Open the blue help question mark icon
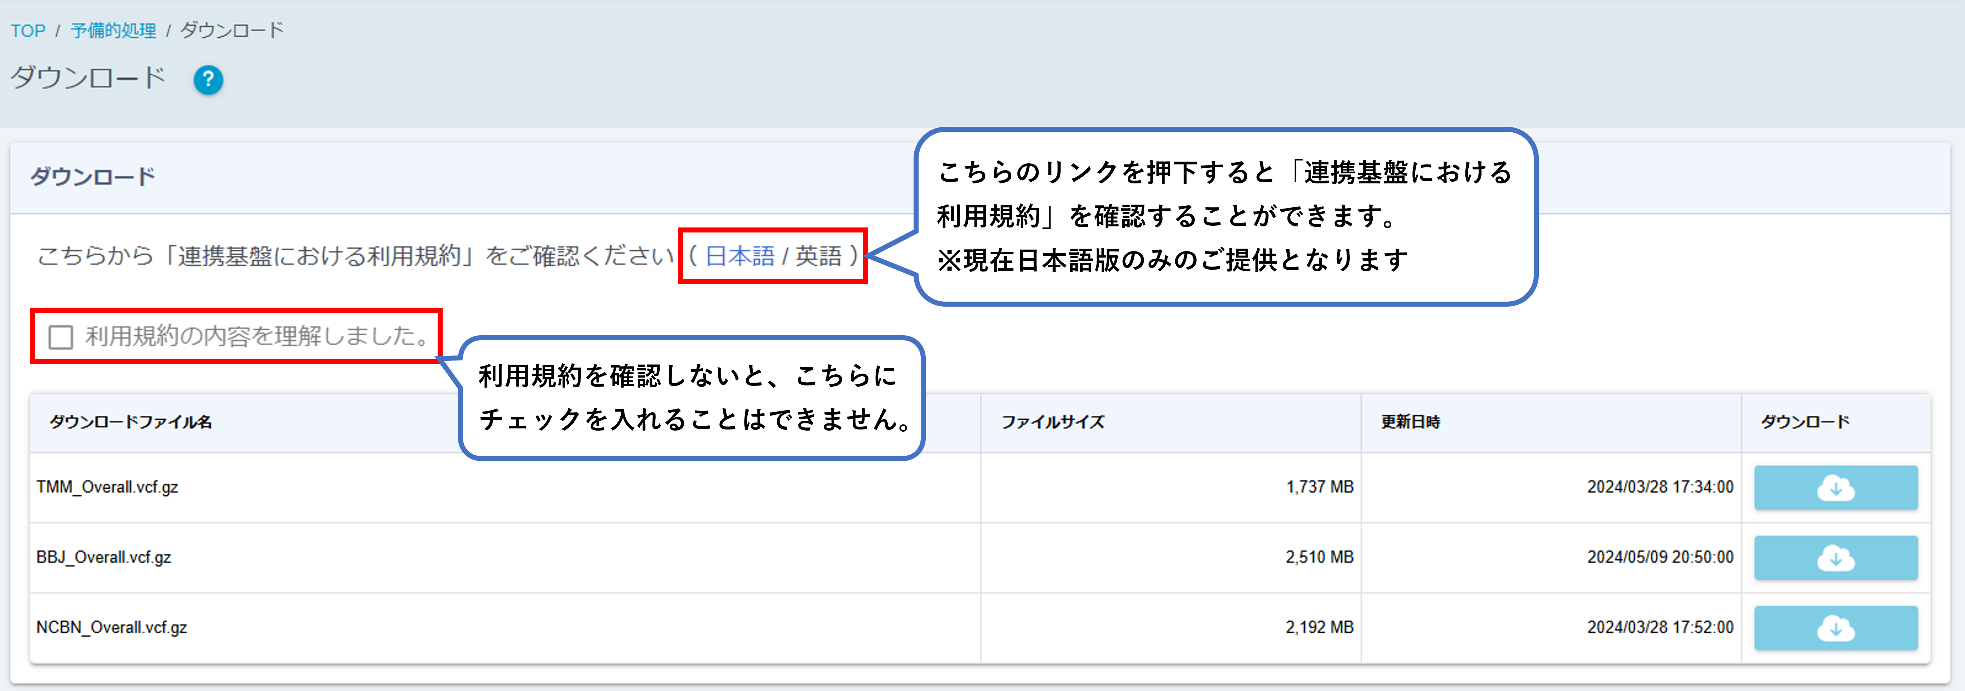The image size is (1965, 691). pyautogui.click(x=208, y=80)
